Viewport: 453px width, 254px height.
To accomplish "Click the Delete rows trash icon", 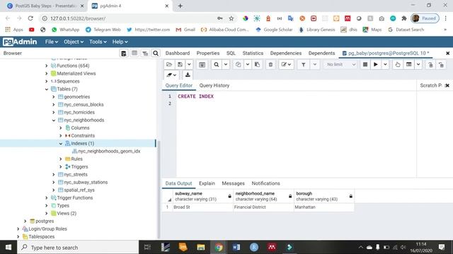I will 270,64.
